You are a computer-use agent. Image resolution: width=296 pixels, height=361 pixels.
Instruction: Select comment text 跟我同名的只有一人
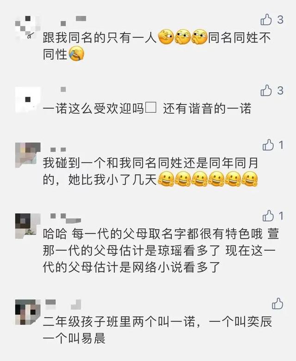[x=100, y=38]
